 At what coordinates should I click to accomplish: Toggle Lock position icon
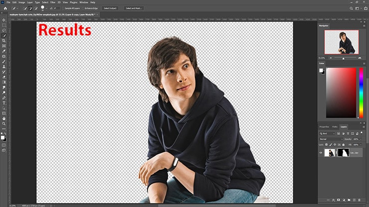335,145
